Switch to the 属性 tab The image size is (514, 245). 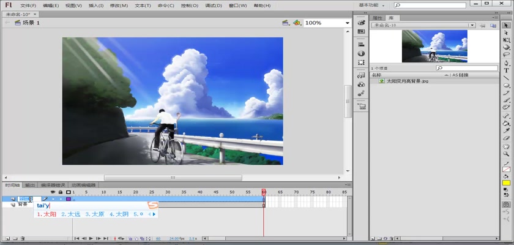[x=378, y=18]
